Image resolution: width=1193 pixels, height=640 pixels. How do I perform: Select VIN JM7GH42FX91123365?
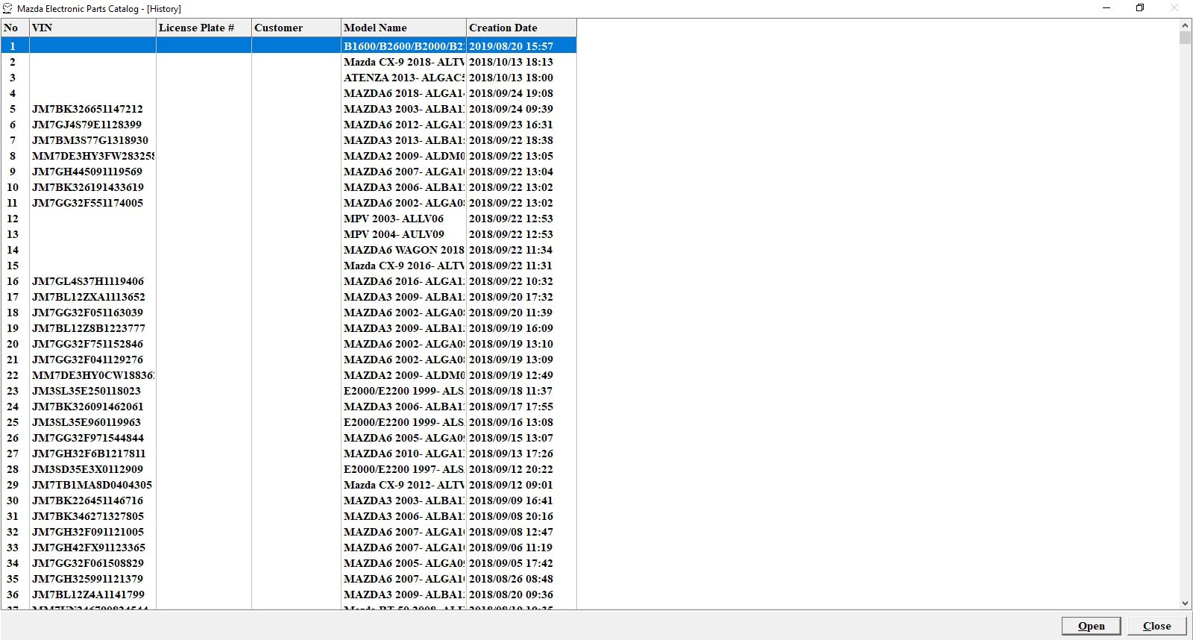click(89, 548)
